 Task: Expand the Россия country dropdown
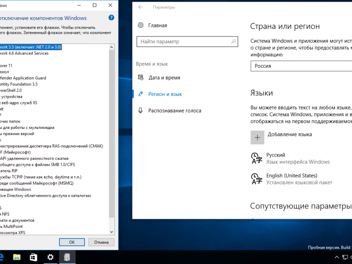pos(301,66)
